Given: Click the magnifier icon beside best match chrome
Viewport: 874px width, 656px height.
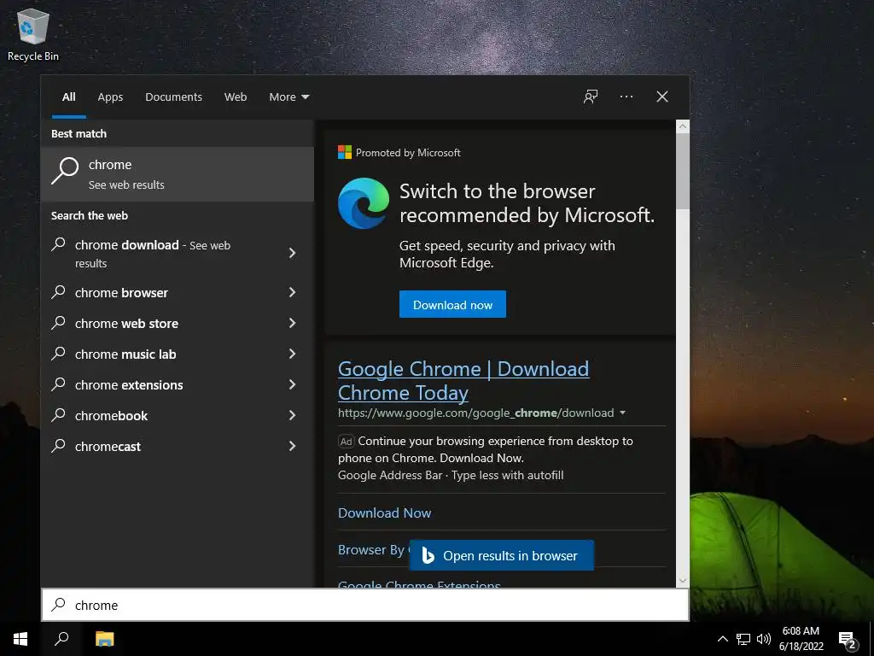Looking at the screenshot, I should click(x=65, y=171).
